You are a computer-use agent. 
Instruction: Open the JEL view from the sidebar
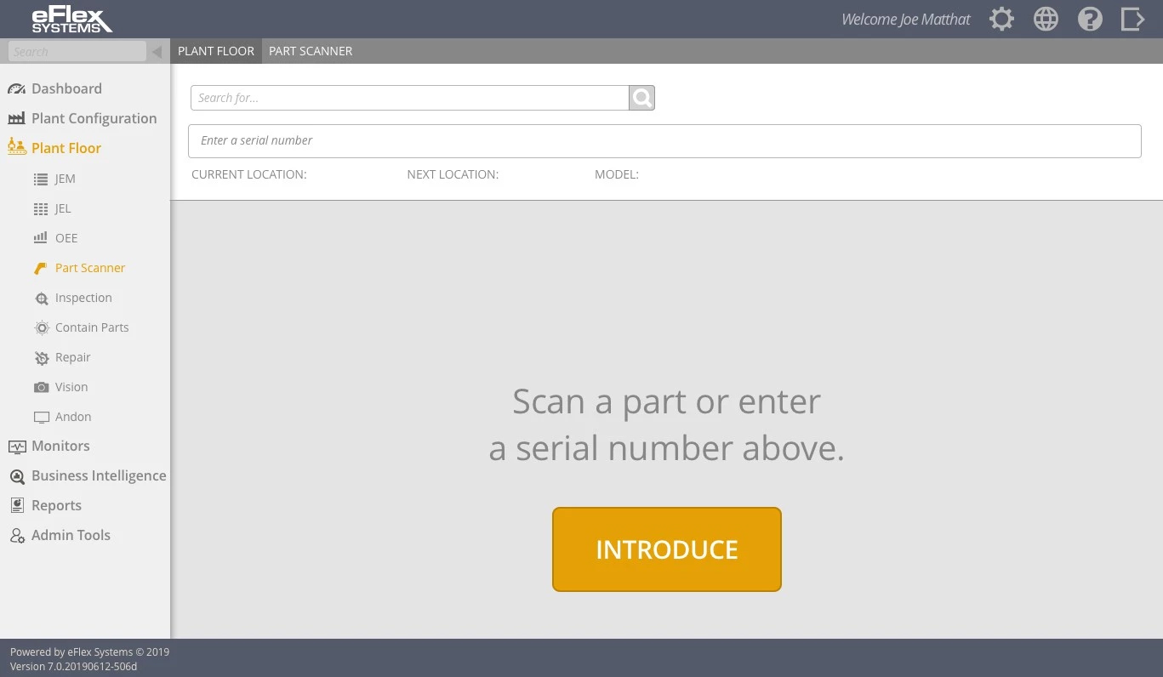(x=62, y=208)
